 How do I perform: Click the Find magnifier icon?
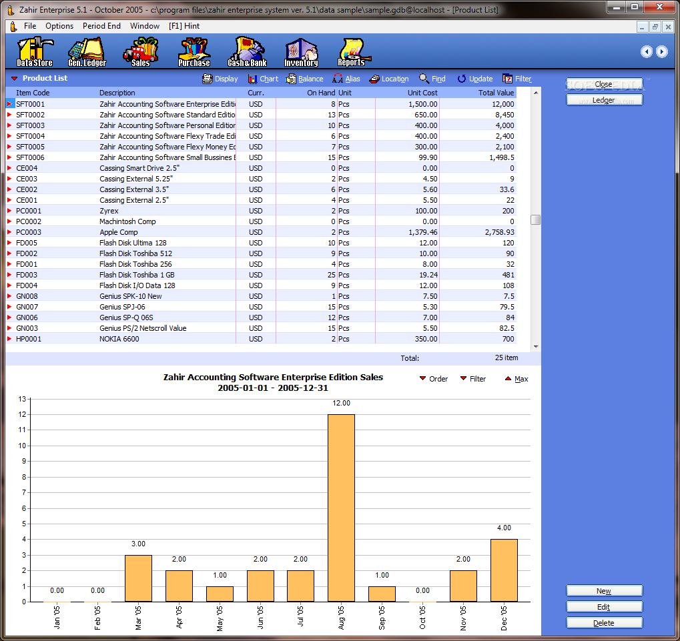pyautogui.click(x=424, y=79)
